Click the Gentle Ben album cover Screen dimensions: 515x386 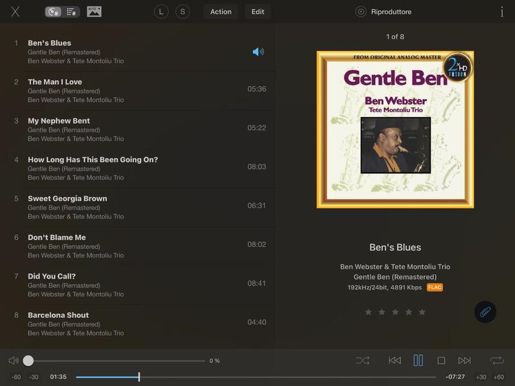[x=395, y=129]
